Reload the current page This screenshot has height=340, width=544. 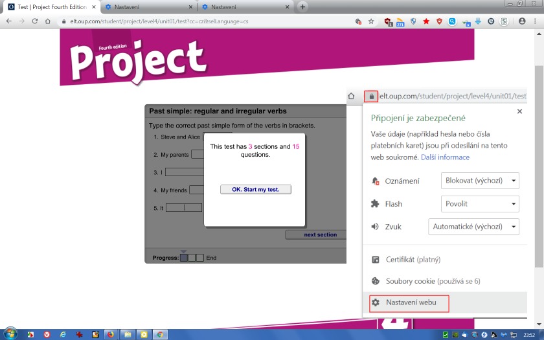coord(35,21)
